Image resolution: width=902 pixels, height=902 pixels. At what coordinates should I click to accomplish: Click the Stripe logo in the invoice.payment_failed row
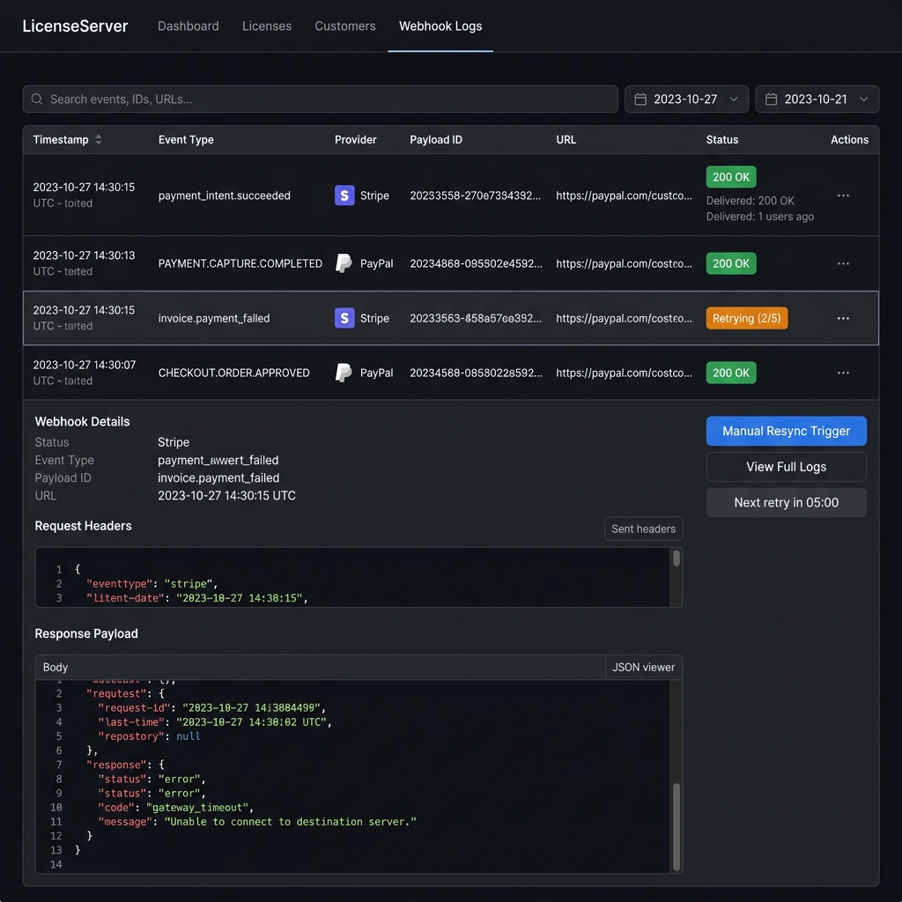[344, 318]
